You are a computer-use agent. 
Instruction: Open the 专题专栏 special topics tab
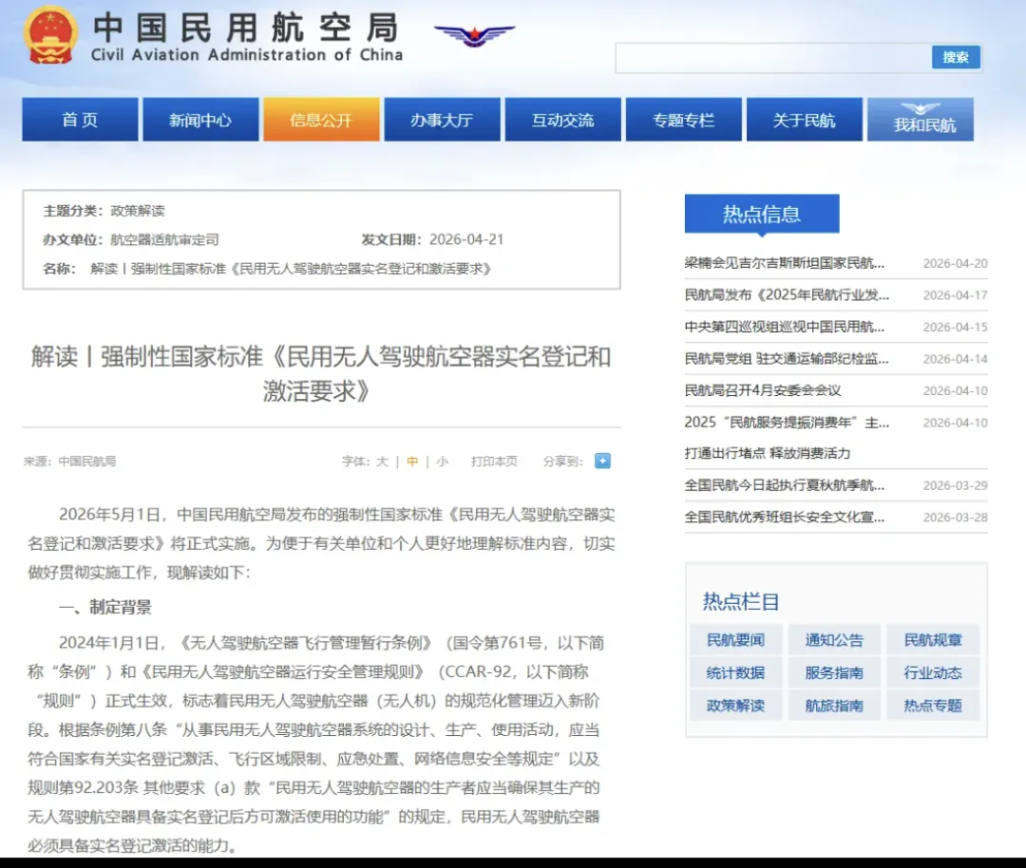click(x=683, y=119)
